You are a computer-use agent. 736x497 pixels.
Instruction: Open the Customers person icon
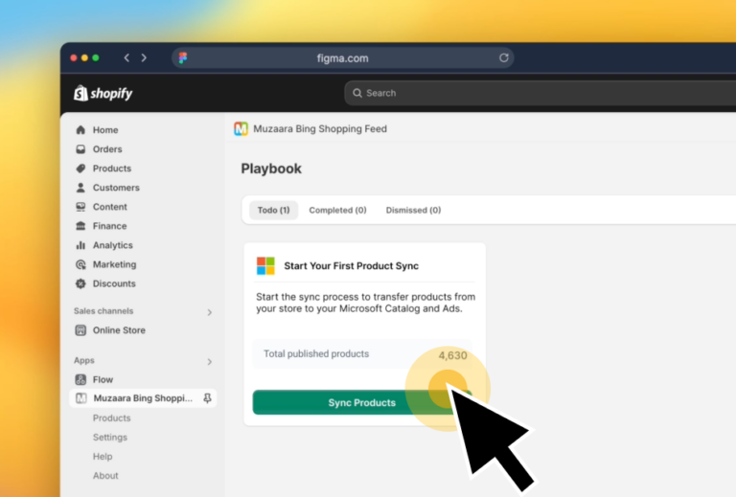click(x=80, y=188)
